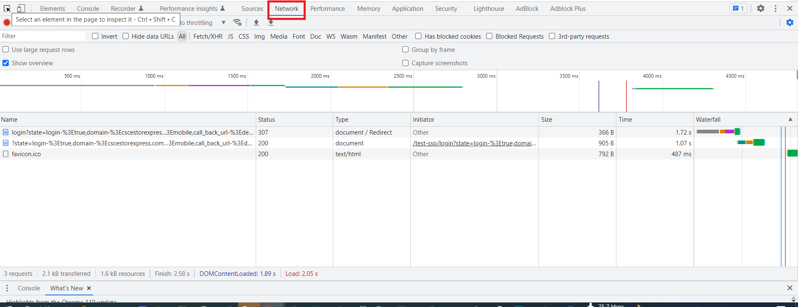Open the throttling dropdown arrow
This screenshot has height=307, width=798.
[224, 22]
